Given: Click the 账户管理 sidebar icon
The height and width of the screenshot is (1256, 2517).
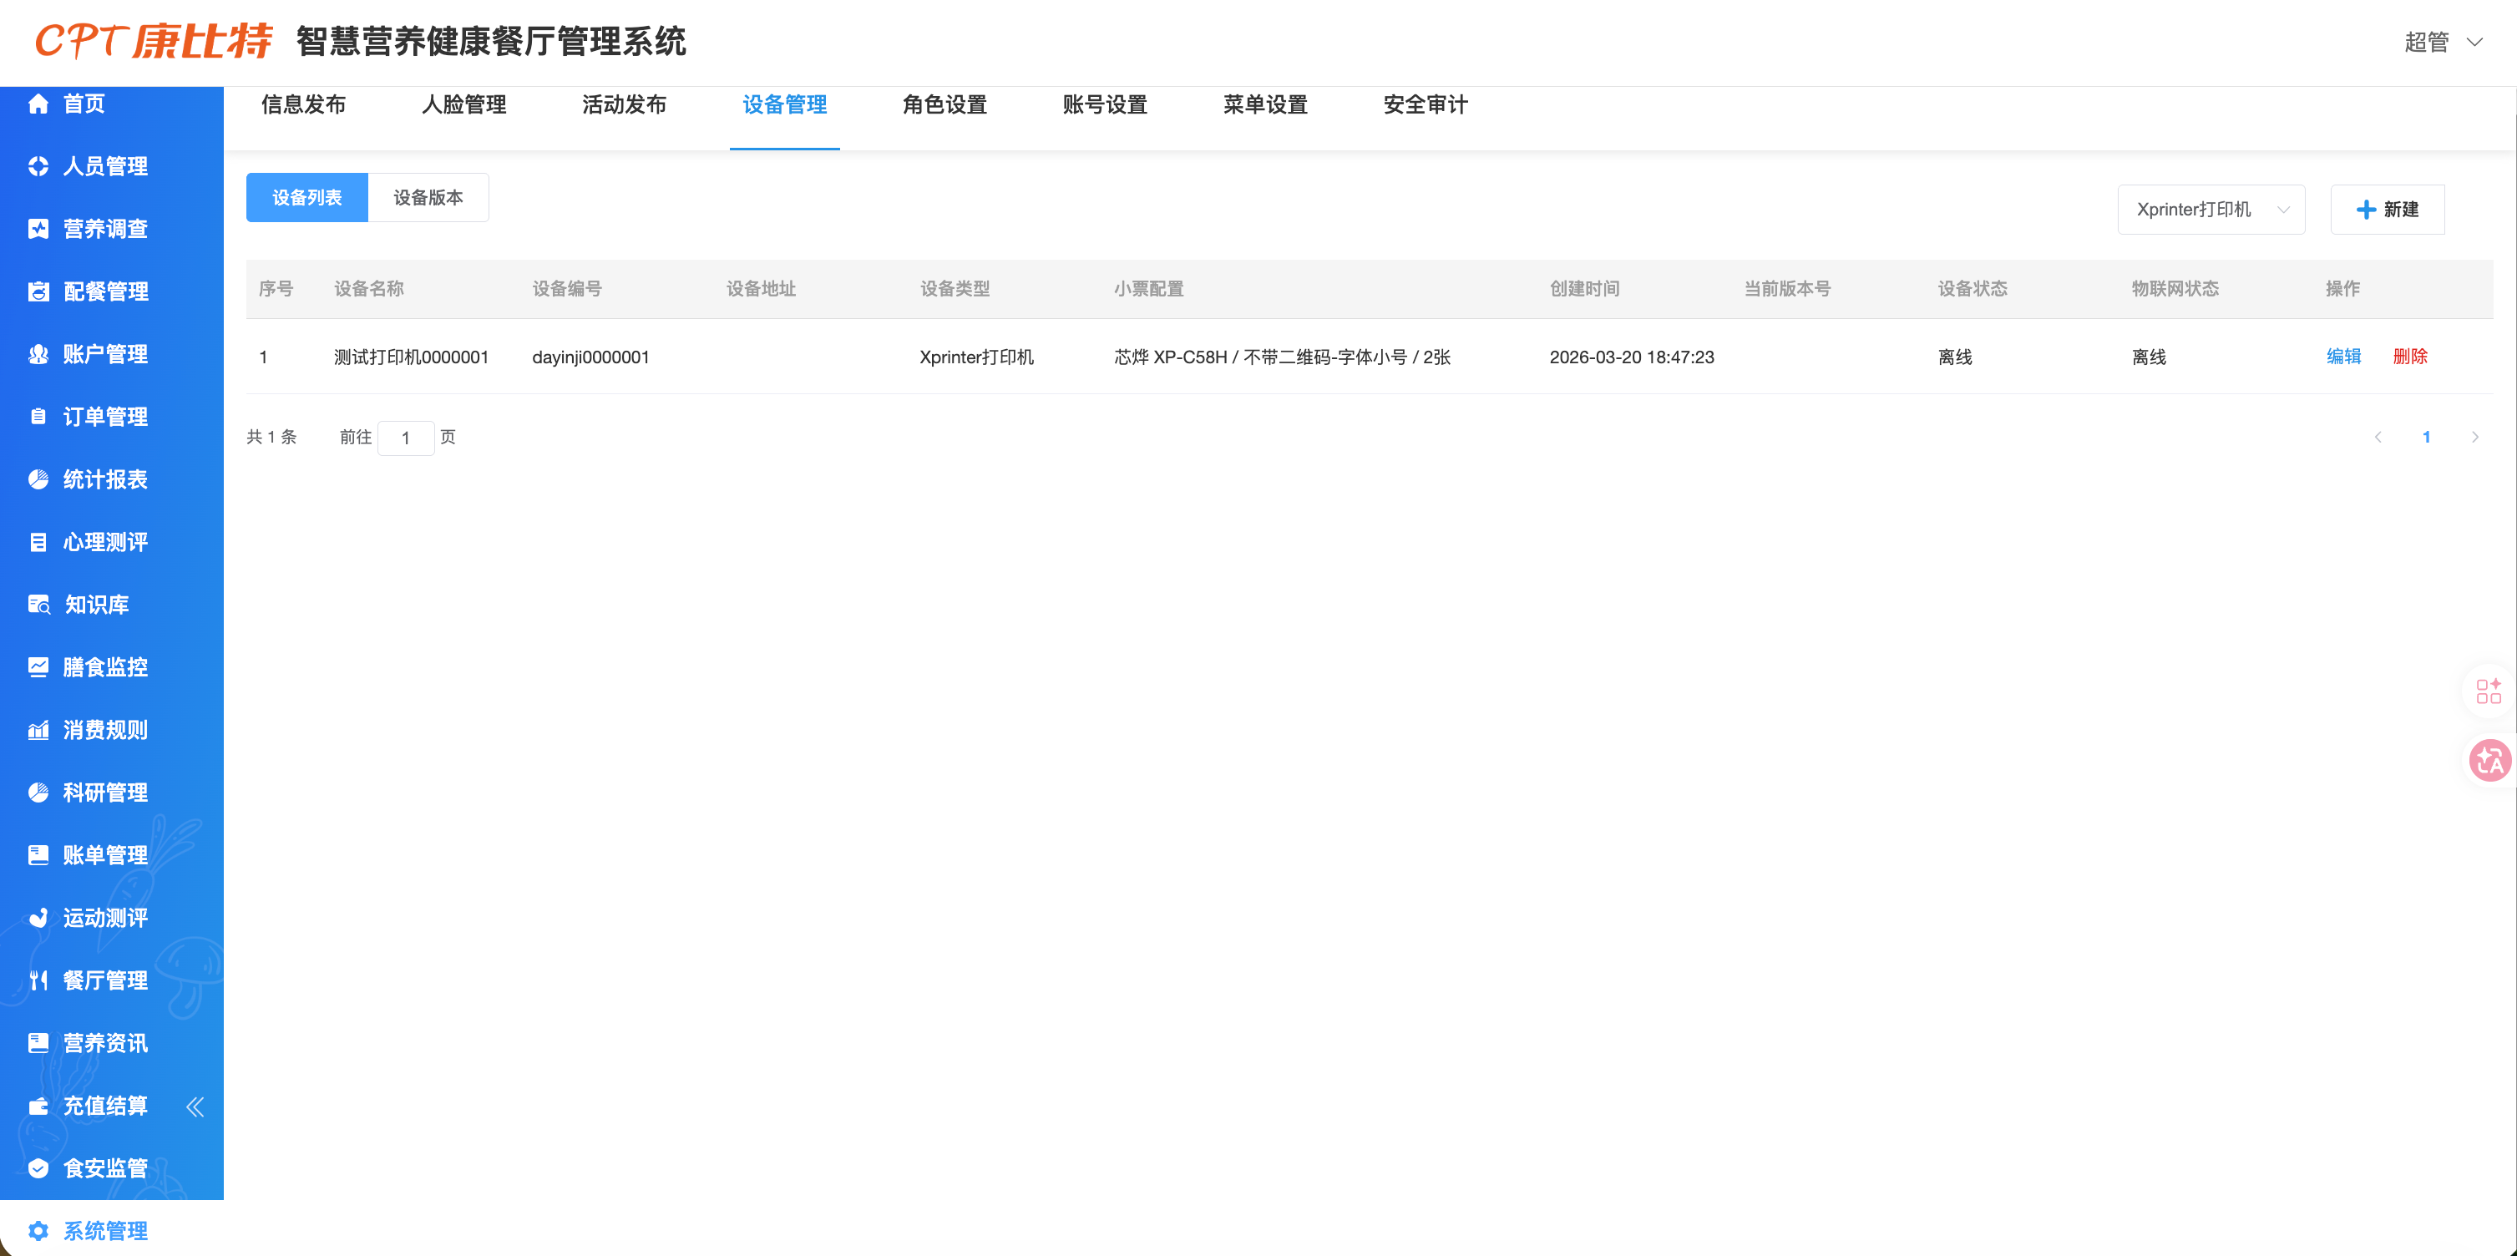Looking at the screenshot, I should tap(38, 354).
